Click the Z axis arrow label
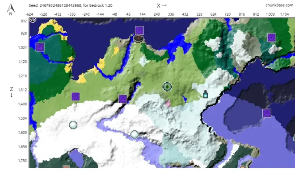Image resolution: width=295 pixels, height=183 pixels. click(x=11, y=91)
